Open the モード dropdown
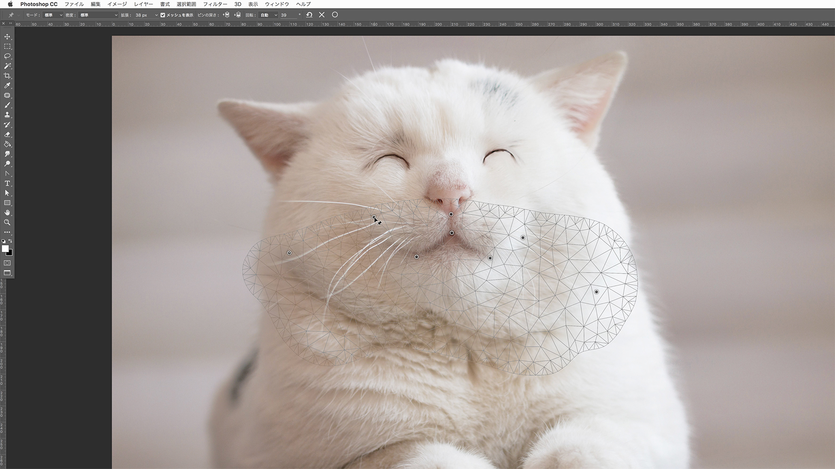835x469 pixels. (x=53, y=15)
